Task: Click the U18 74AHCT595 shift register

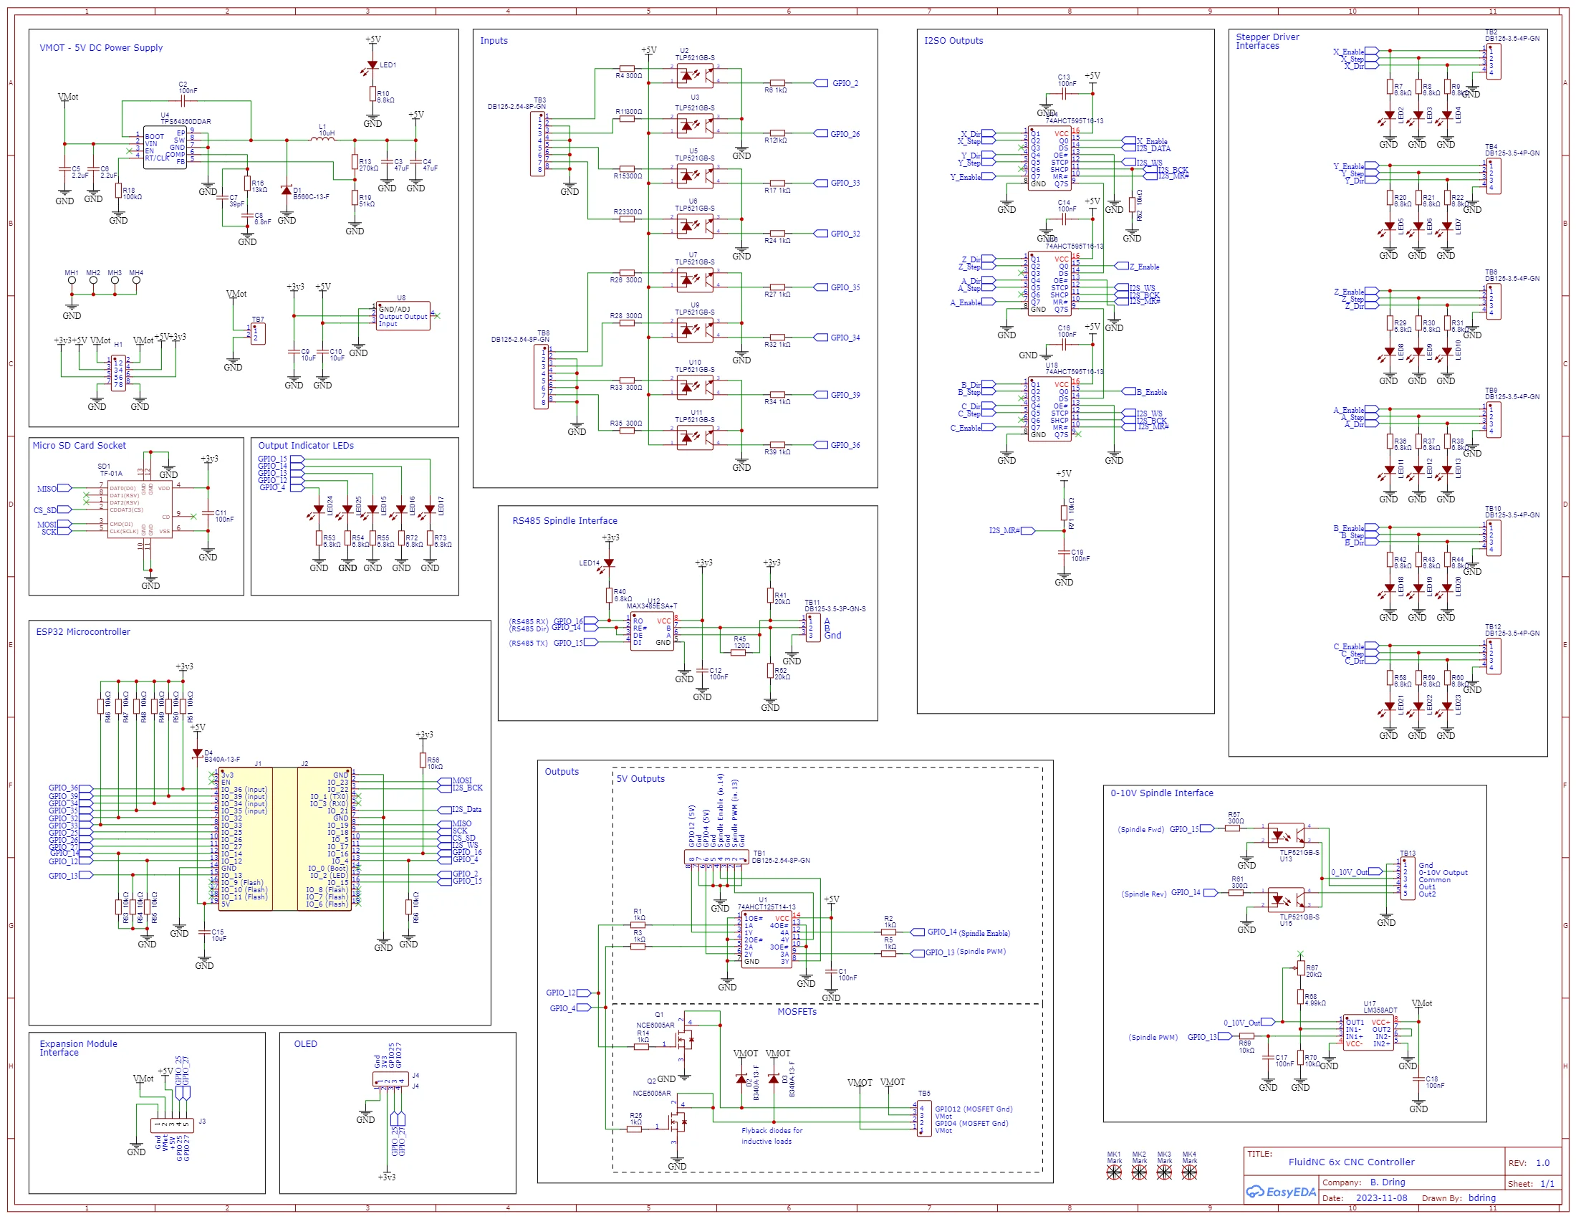Action: pyautogui.click(x=1049, y=408)
